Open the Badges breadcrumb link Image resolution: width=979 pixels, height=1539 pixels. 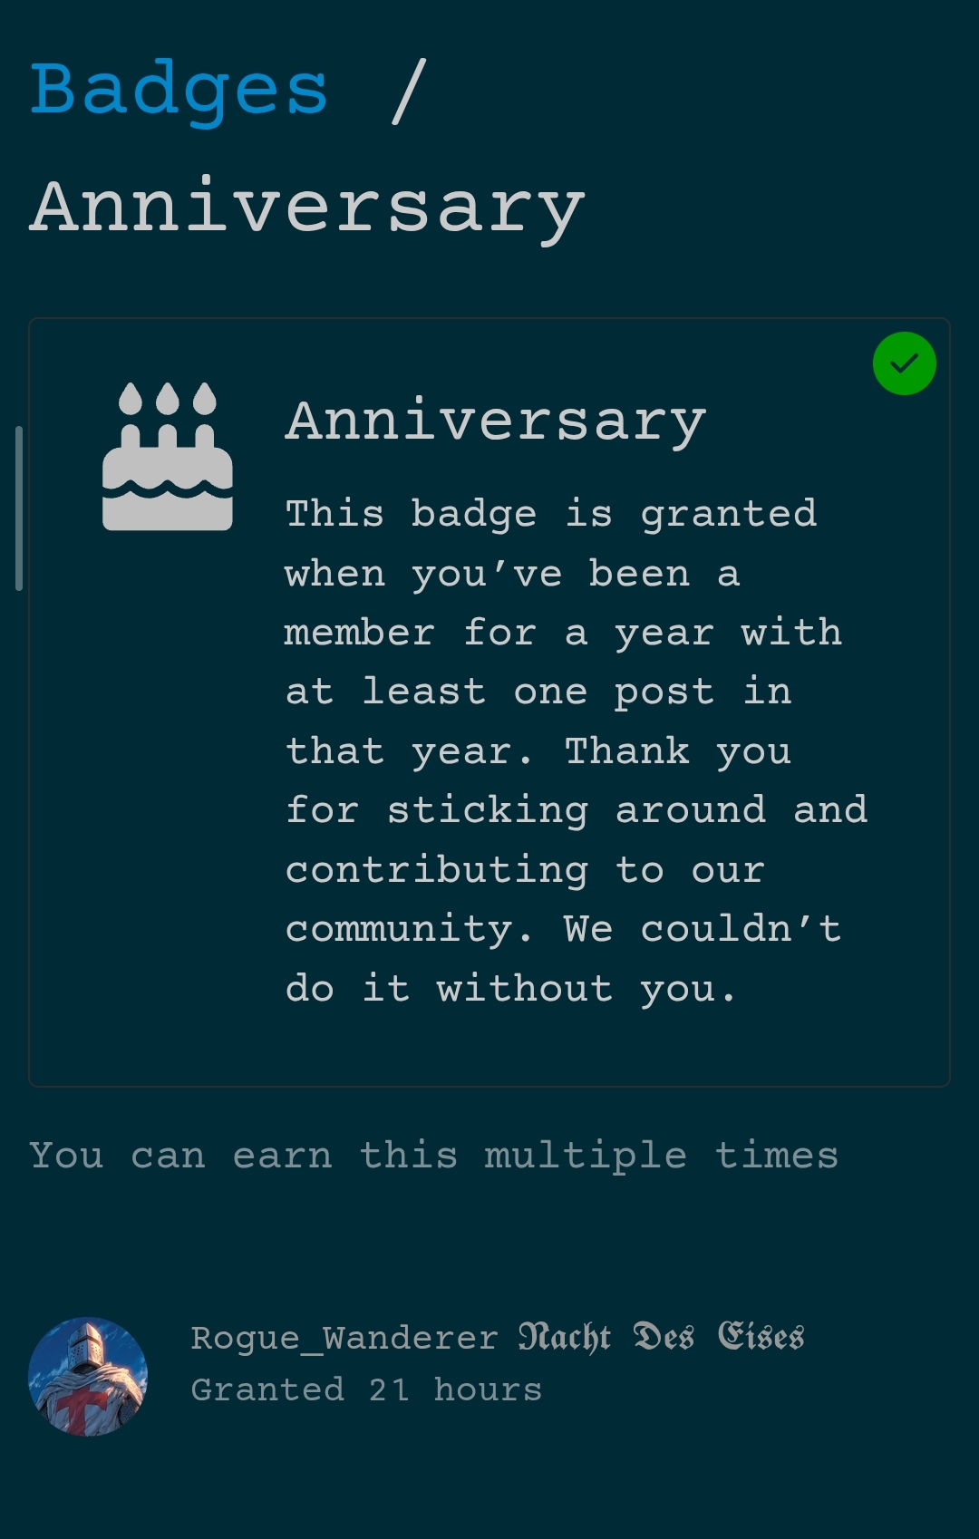[179, 90]
